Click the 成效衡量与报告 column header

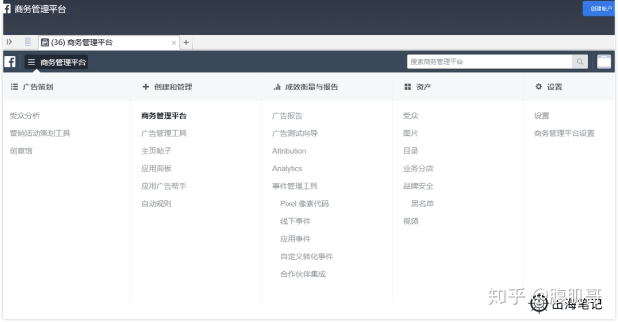pos(311,87)
